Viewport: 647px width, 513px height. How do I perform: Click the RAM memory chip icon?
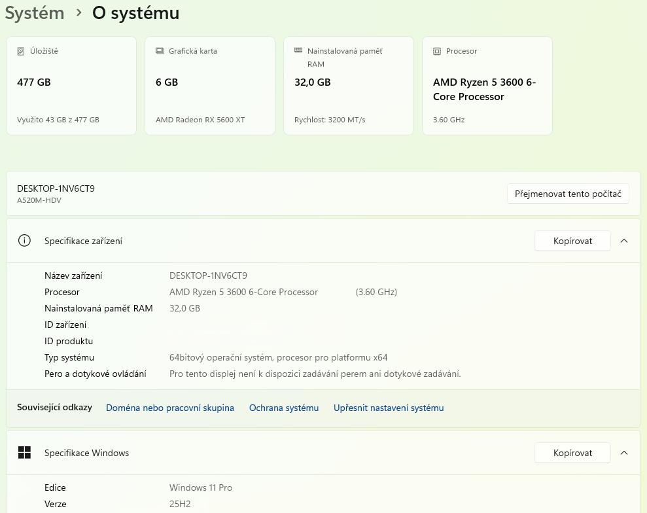pos(298,50)
